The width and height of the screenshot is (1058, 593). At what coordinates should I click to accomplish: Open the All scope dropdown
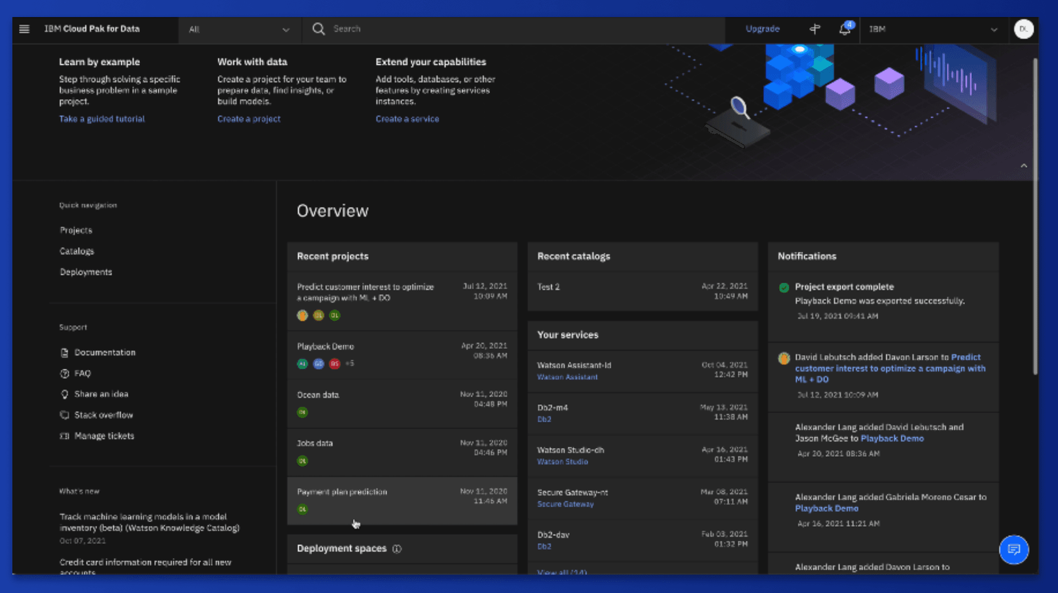tap(240, 29)
